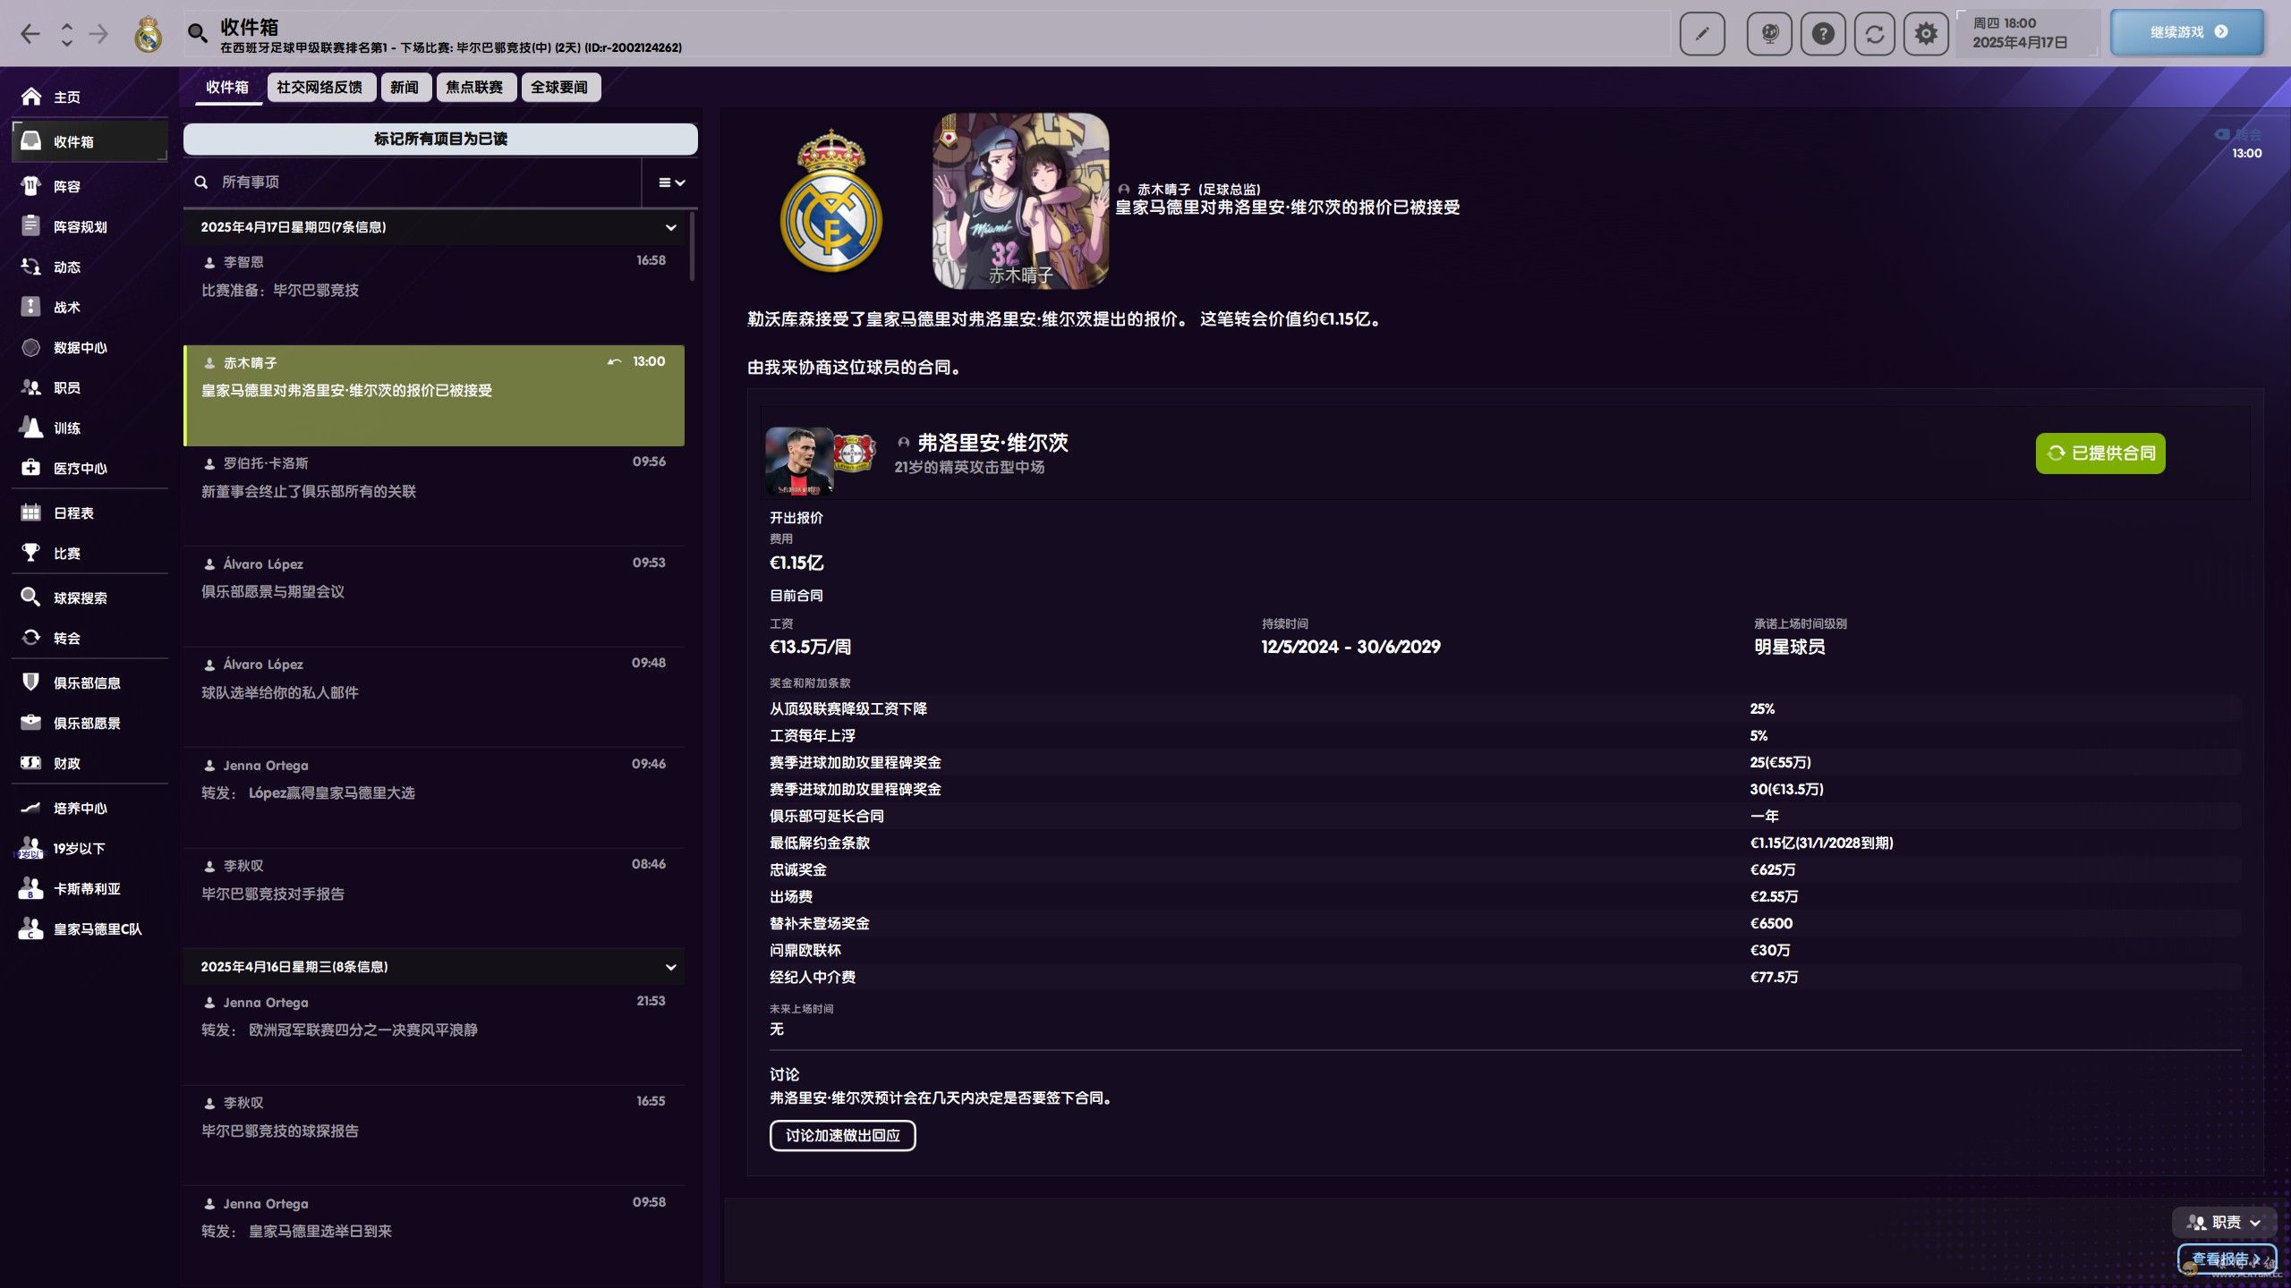Open 皇家马德里选举日到来 message
The height and width of the screenshot is (1288, 2291).
coord(434,1236)
